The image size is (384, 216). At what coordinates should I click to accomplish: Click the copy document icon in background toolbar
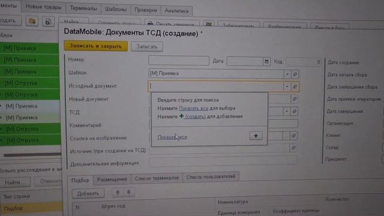click(x=48, y=22)
